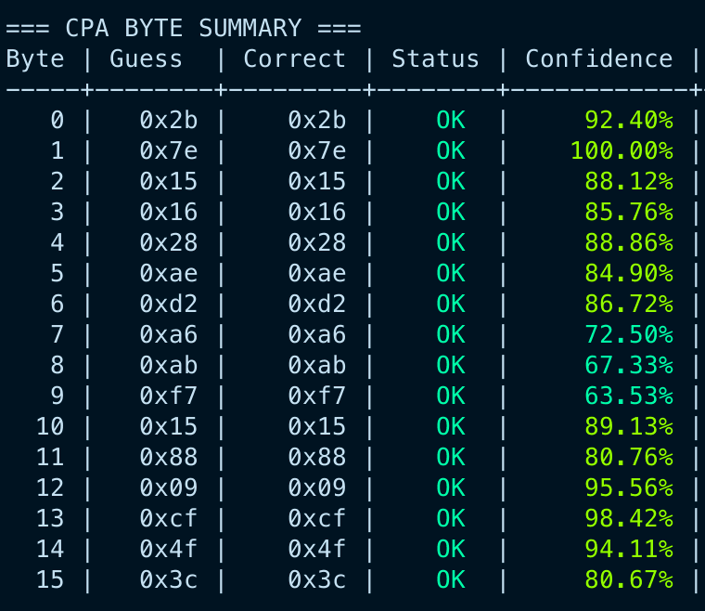The image size is (705, 611).
Task: Click guess 0x15 in byte 2 row
Action: click(x=168, y=181)
